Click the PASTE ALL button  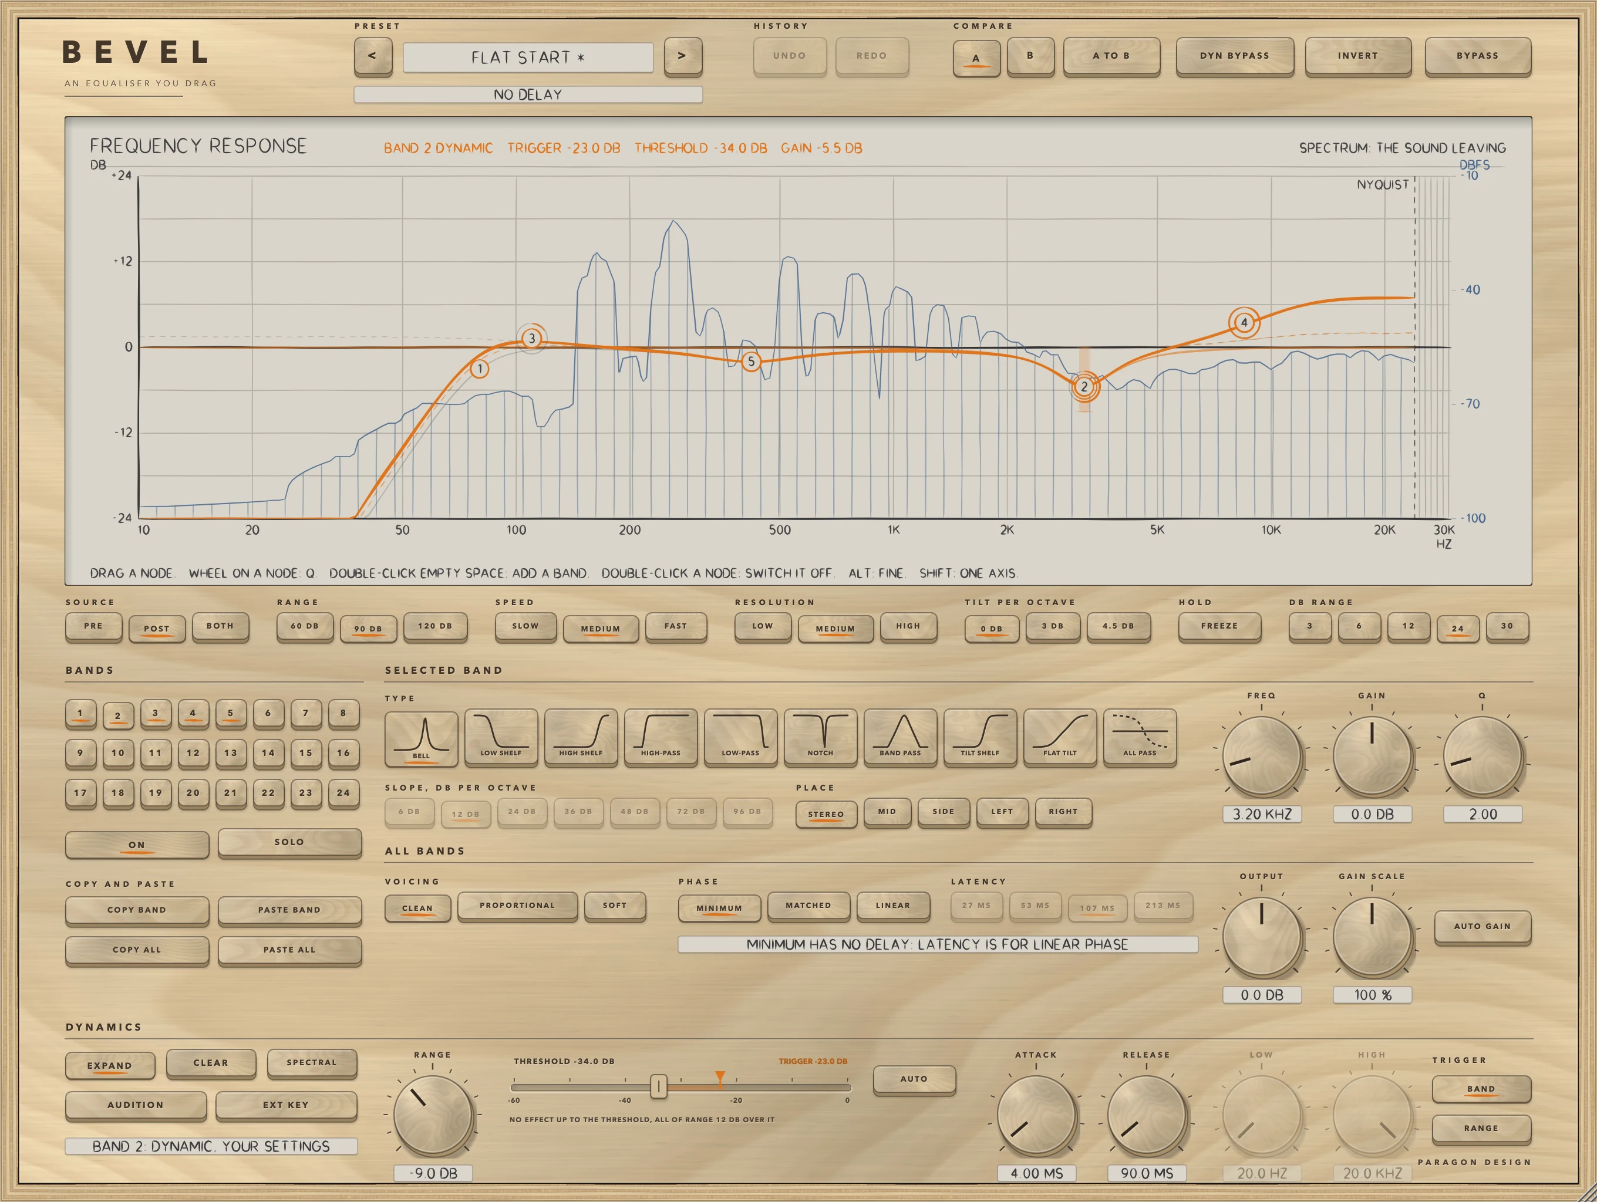[x=289, y=950]
